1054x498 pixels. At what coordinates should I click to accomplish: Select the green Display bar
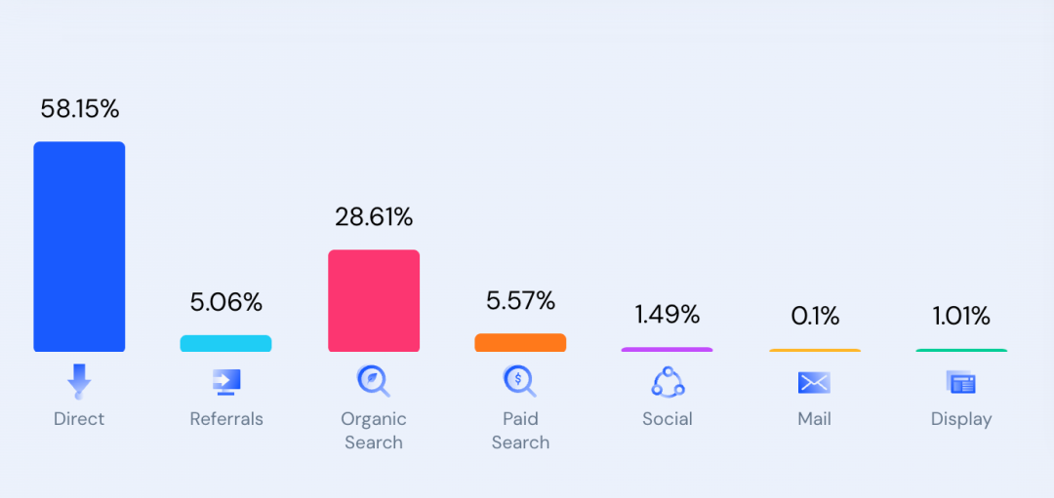tap(961, 350)
